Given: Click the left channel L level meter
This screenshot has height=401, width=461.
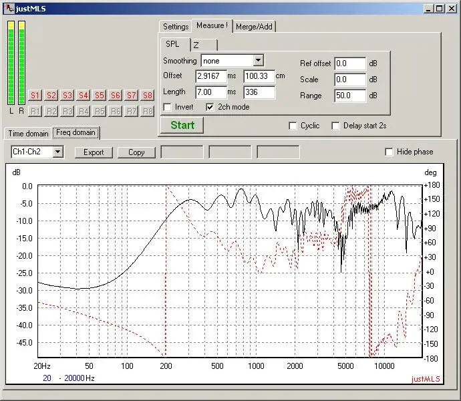Looking at the screenshot, I should pyautogui.click(x=11, y=63).
